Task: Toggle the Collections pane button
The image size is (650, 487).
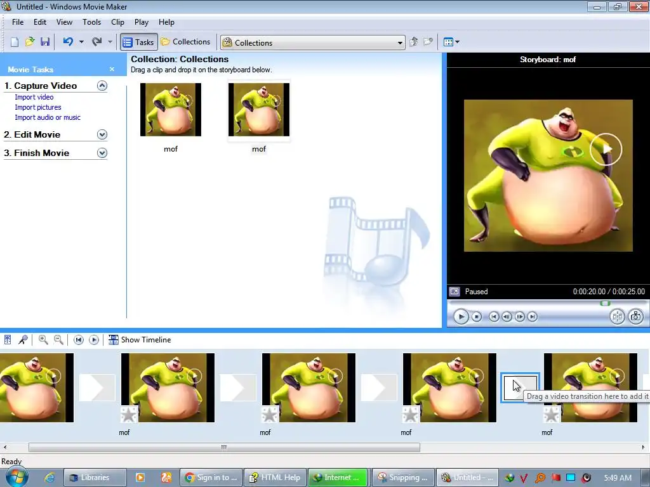Action: (186, 42)
